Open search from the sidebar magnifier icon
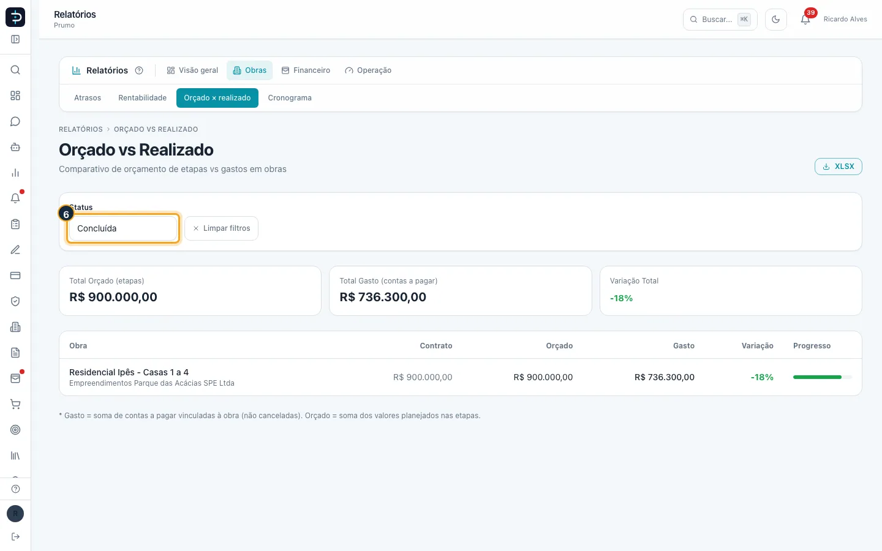Image resolution: width=882 pixels, height=551 pixels. [x=15, y=70]
